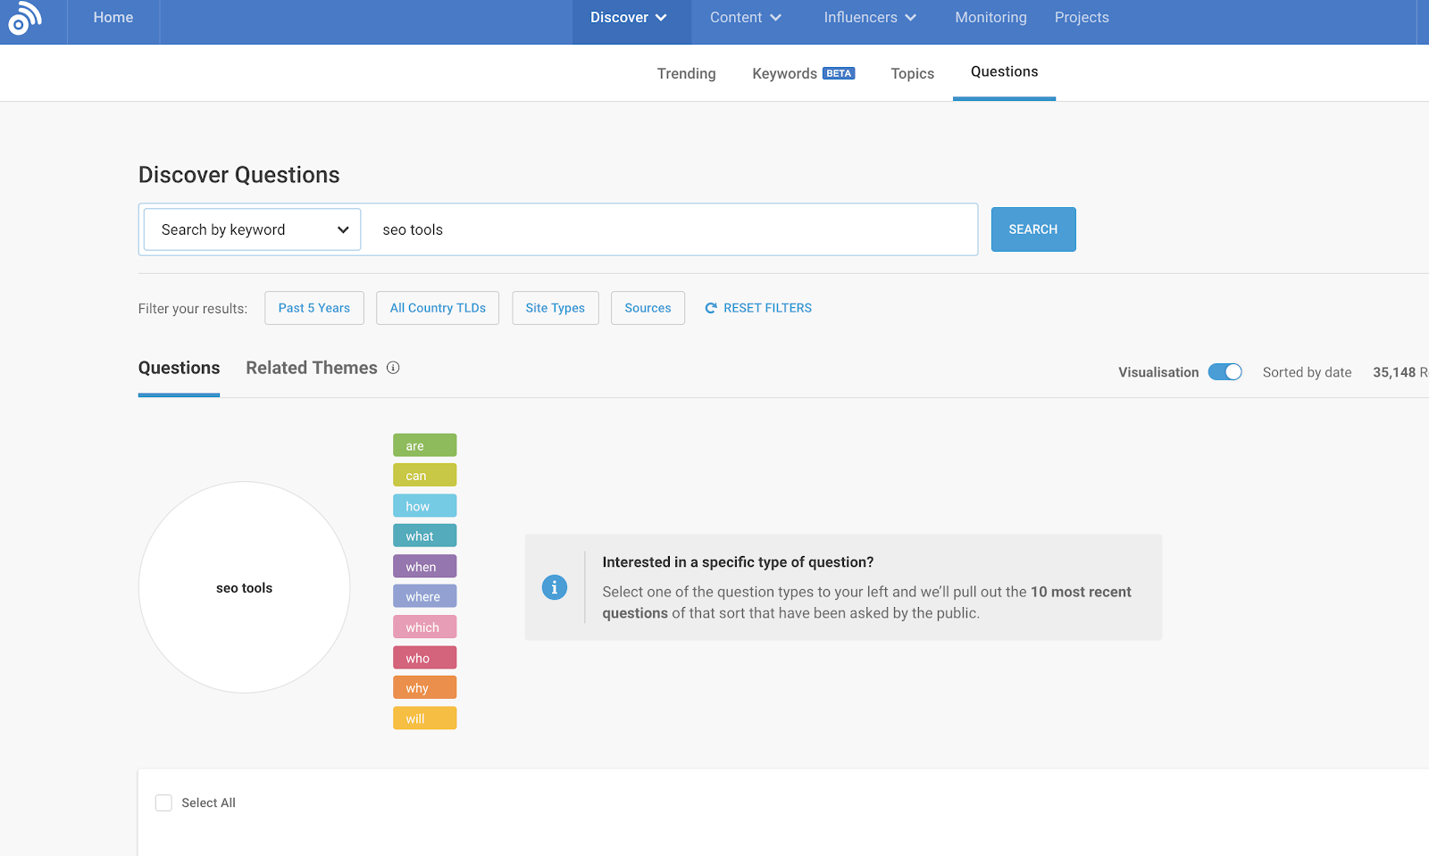Viewport: 1429px width, 856px height.
Task: Select the yellow-green 'can' question type
Action: point(425,476)
